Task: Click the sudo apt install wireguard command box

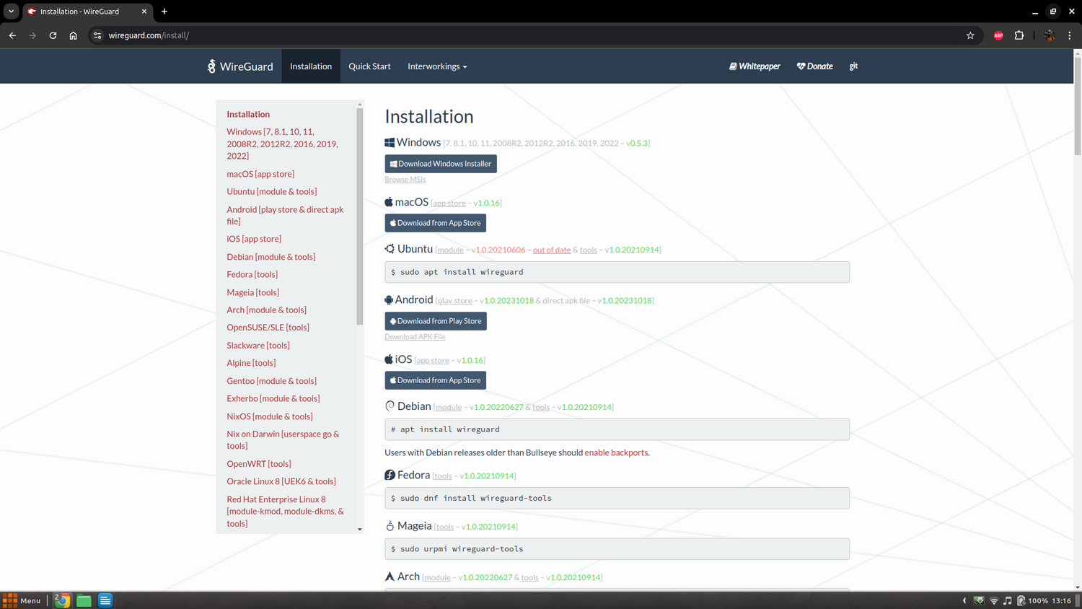Action: (617, 272)
